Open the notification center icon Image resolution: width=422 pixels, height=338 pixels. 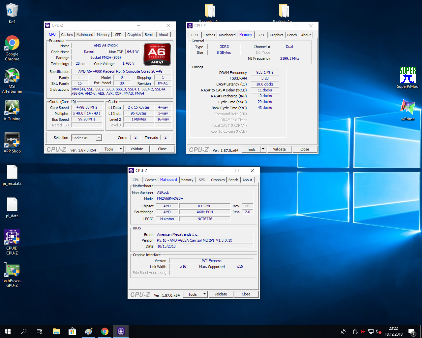[412, 331]
